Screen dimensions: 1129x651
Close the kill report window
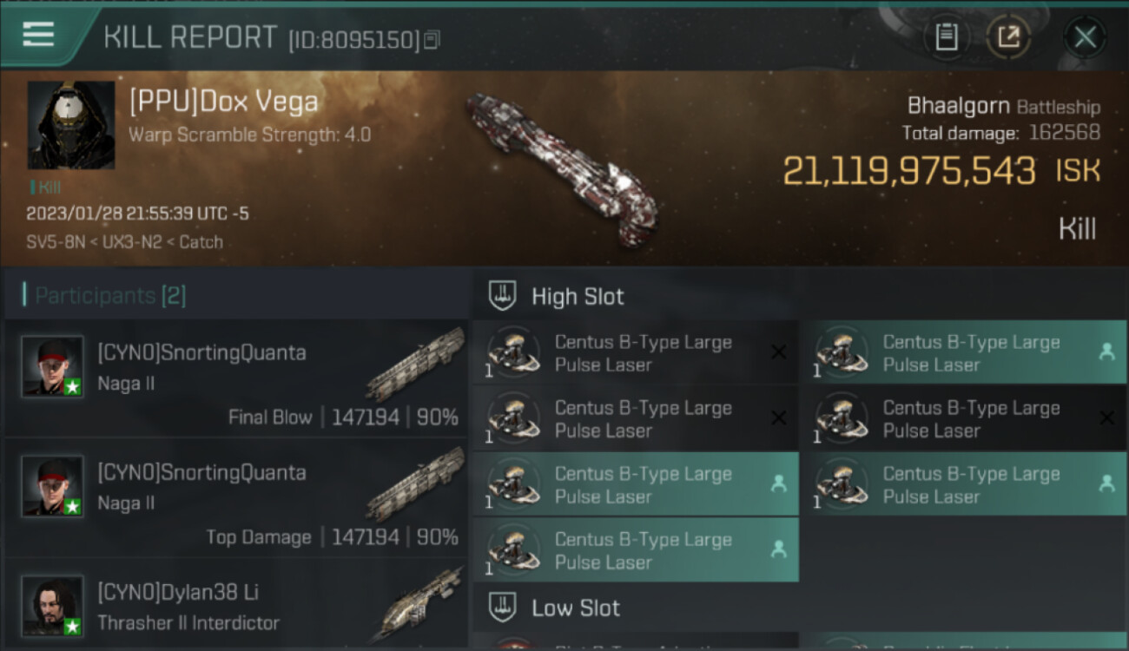[x=1085, y=37]
